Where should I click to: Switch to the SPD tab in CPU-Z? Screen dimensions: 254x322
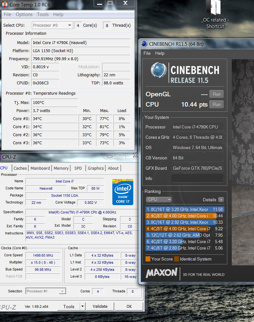[x=78, y=168]
